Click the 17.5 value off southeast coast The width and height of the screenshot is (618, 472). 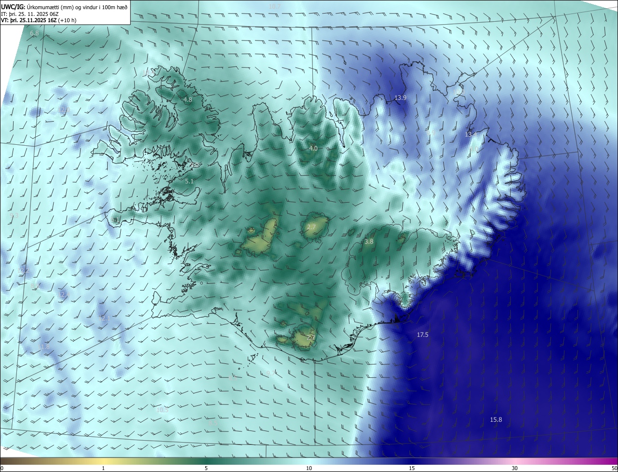(x=422, y=334)
